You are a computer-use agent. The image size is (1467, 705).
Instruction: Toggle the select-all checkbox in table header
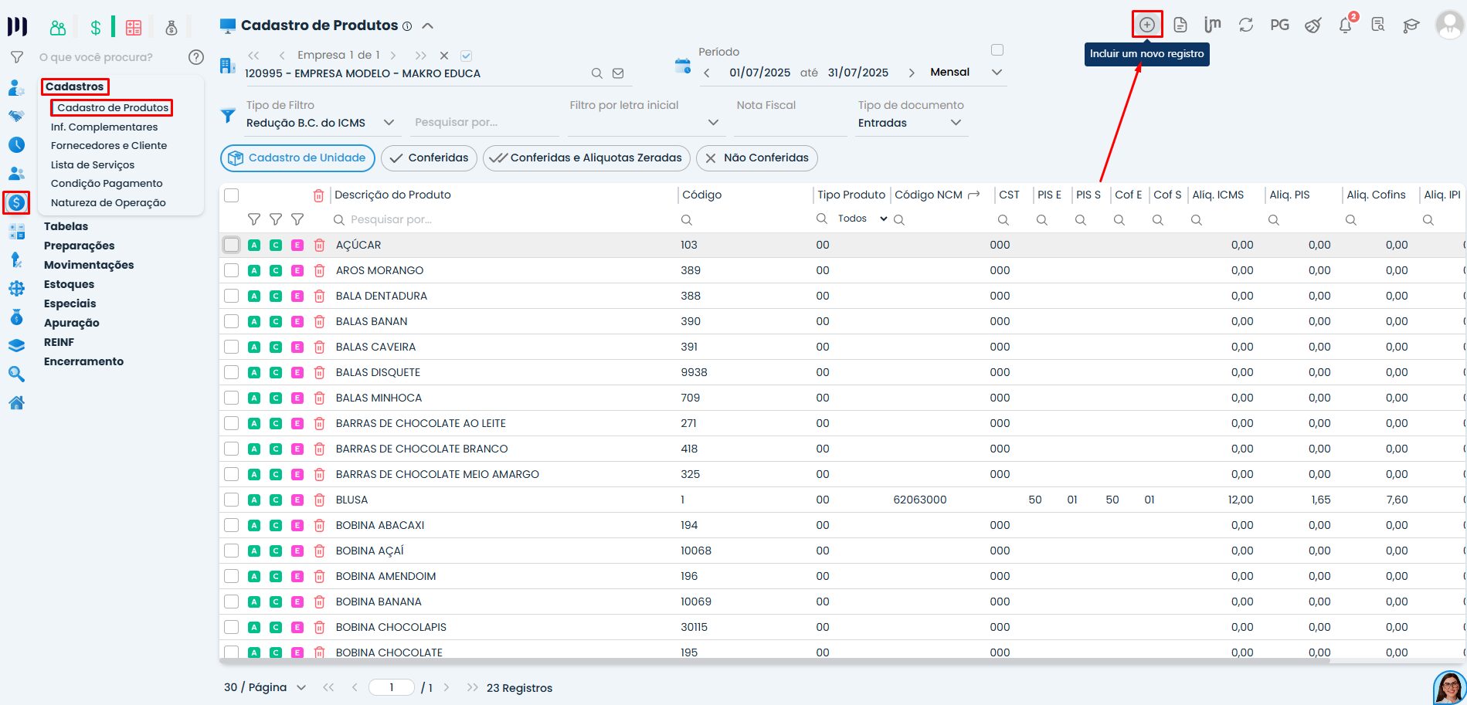[231, 195]
